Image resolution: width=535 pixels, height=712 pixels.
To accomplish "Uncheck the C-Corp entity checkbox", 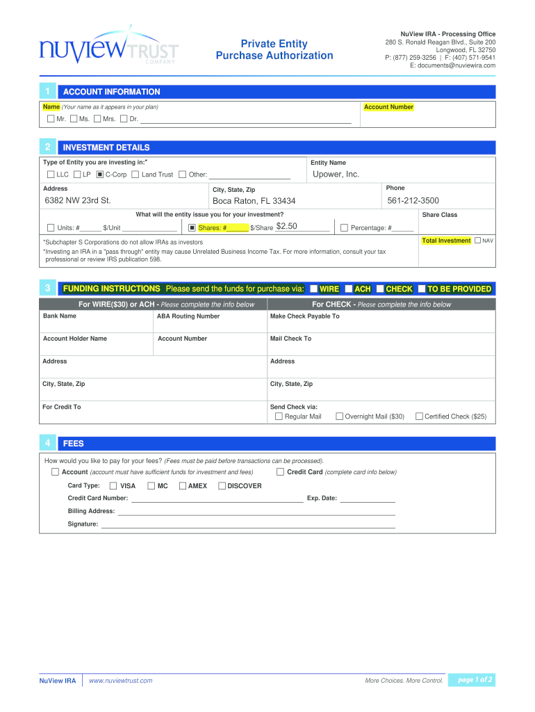I will click(x=100, y=175).
